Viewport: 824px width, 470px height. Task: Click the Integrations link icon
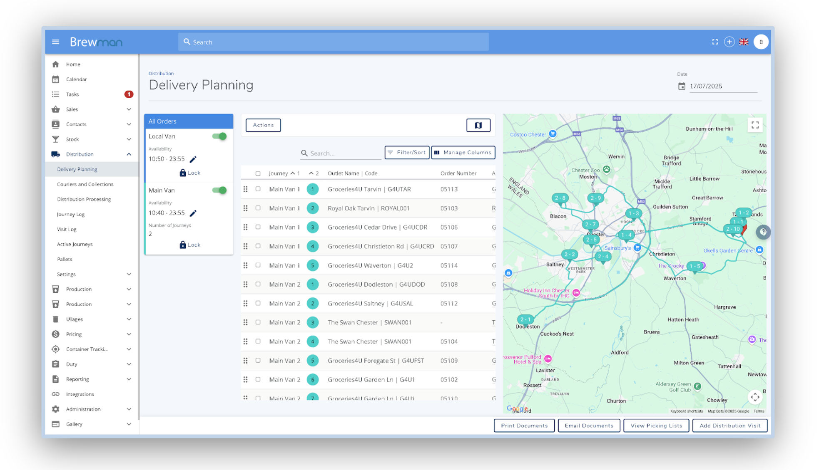(55, 394)
